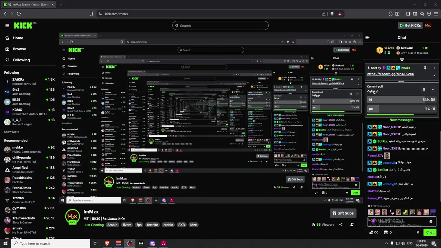Open the browser hamburger menu at toolbar end

point(436,14)
